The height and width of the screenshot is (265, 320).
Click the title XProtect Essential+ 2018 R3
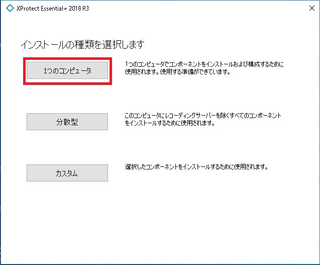point(53,9)
